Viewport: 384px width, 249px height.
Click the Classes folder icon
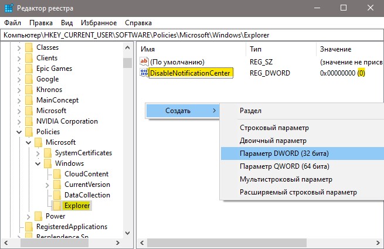pos(29,47)
